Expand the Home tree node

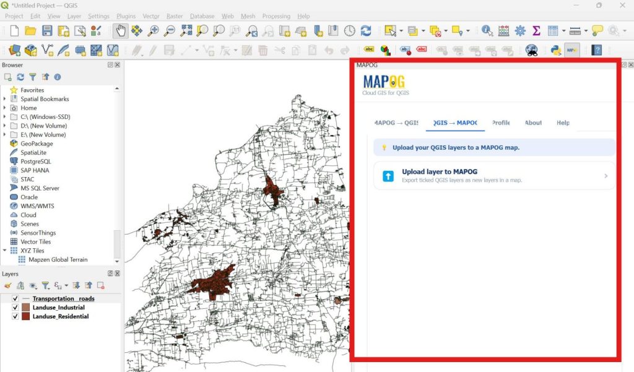click(4, 108)
